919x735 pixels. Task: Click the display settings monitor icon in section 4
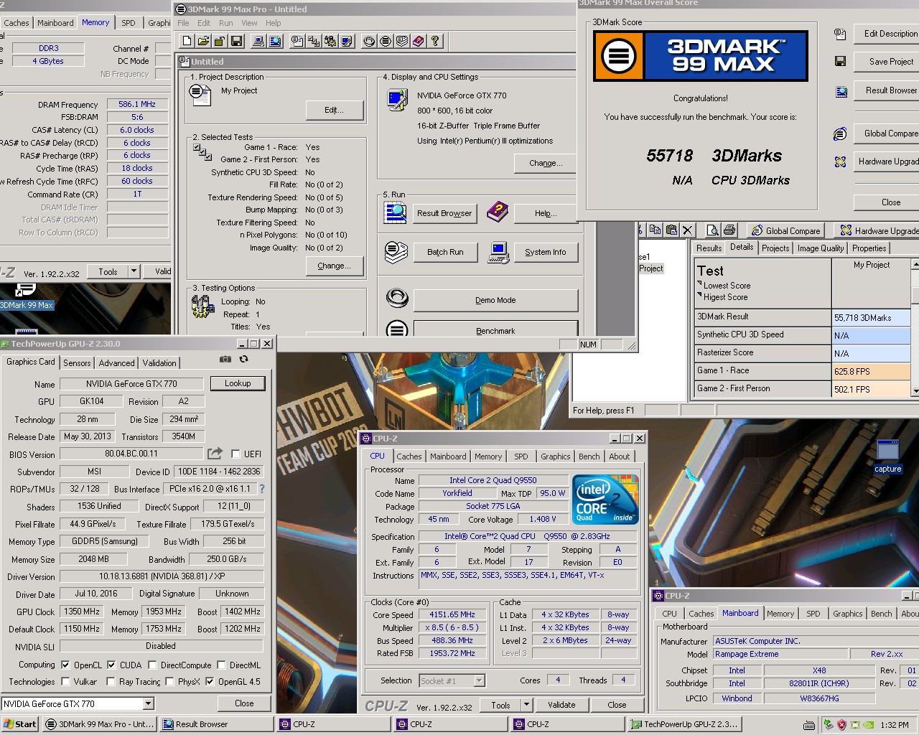[x=397, y=99]
